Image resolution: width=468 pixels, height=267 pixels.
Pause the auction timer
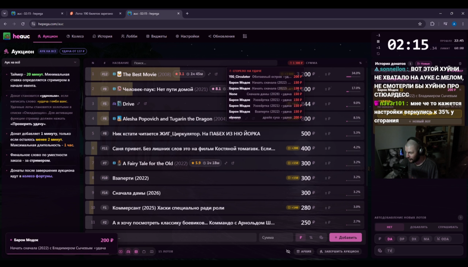coord(378,41)
